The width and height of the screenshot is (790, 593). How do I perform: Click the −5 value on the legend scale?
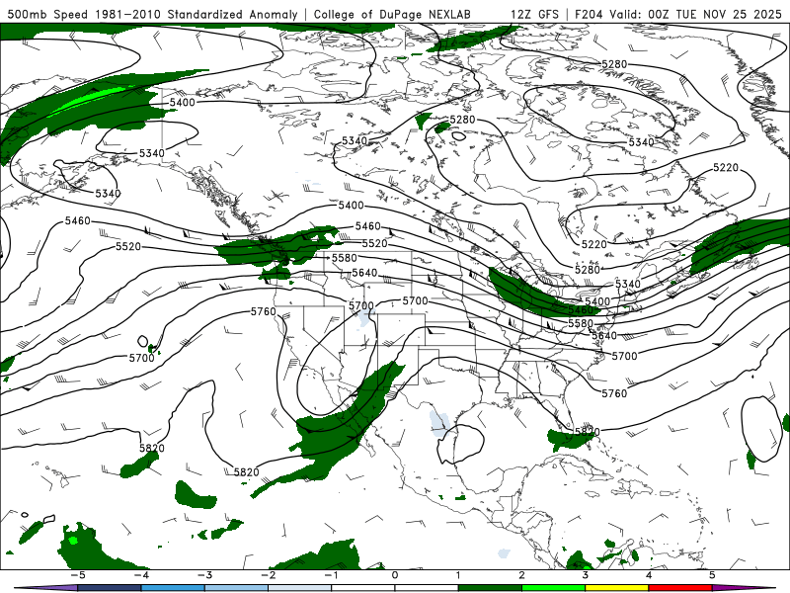77,575
